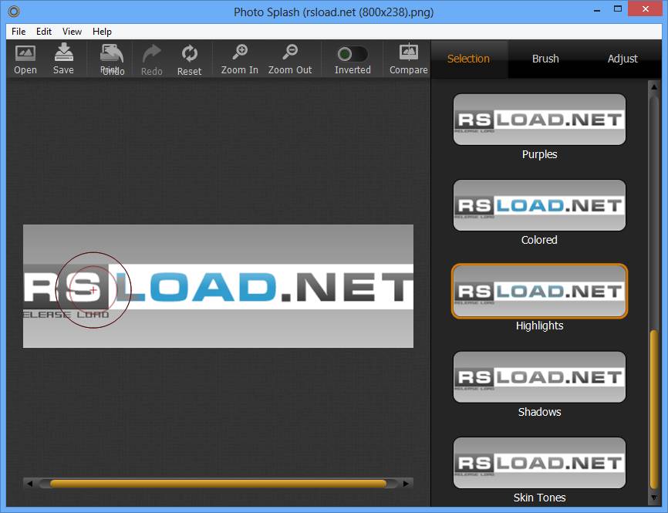Minimize the Photo Splash window
This screenshot has height=513, width=668.
597,10
